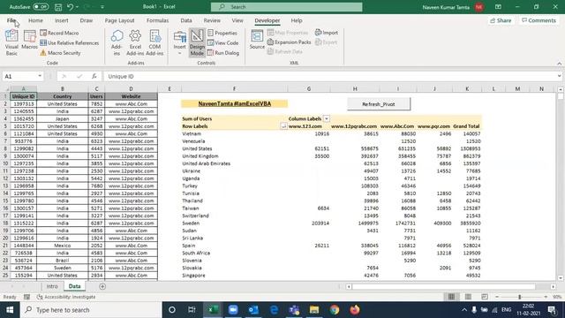565x318 pixels.
Task: Open the Row Labels filter dropdown
Action: (x=283, y=126)
